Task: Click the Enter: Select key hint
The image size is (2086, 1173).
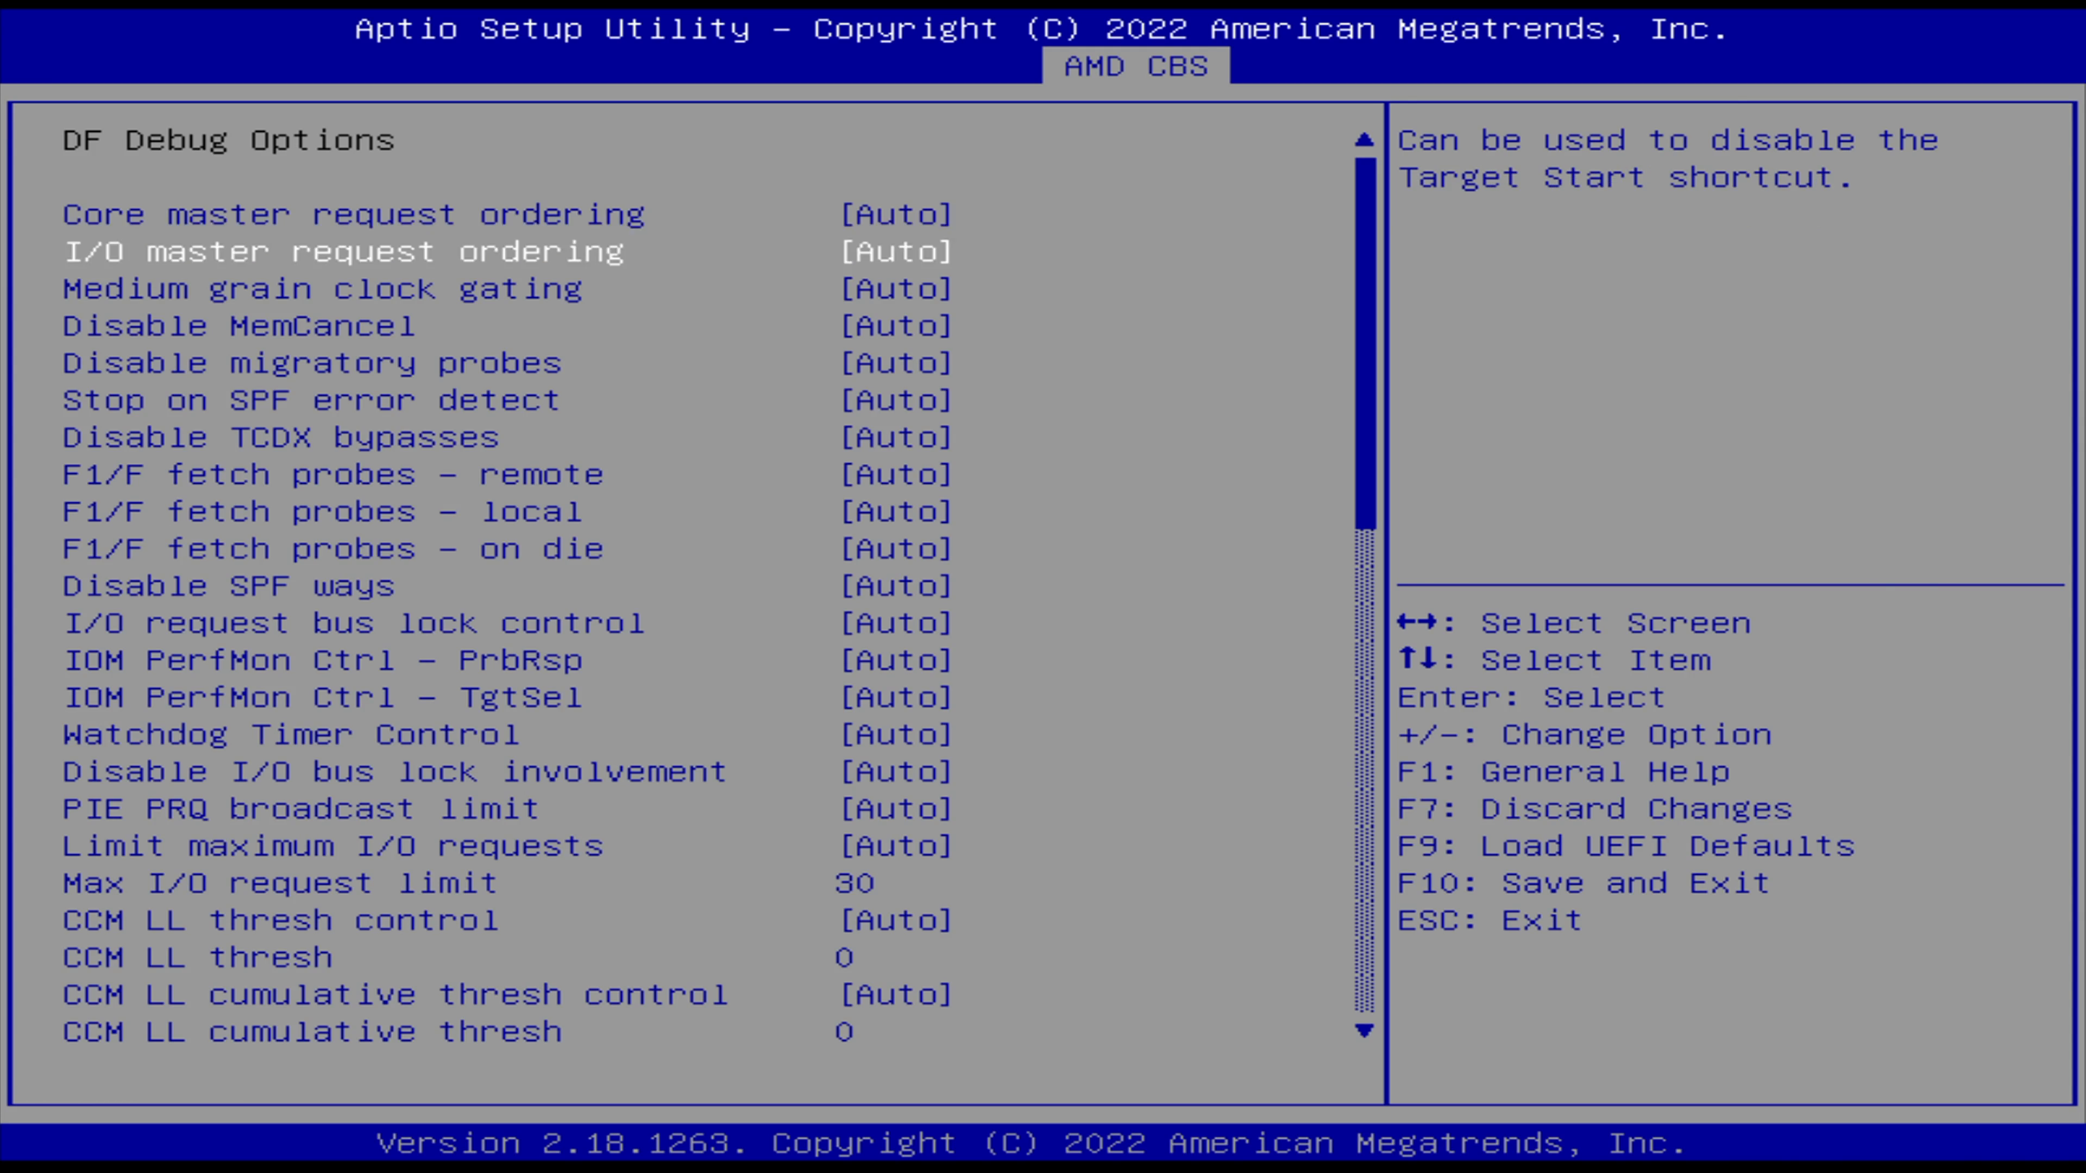Action: click(x=1531, y=698)
